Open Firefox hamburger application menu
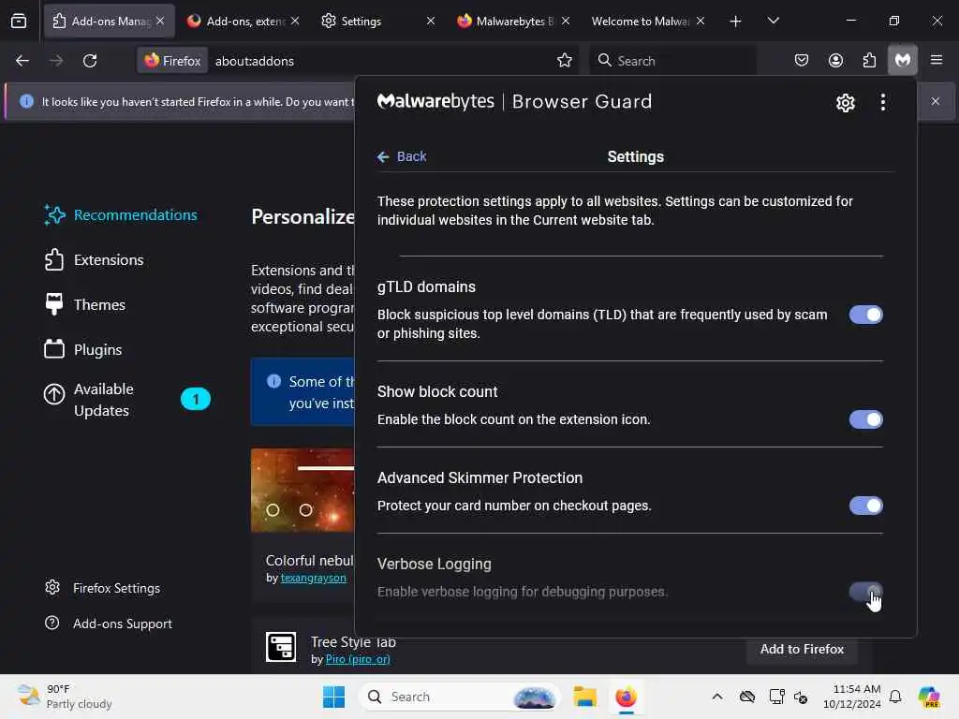The width and height of the screenshot is (959, 719). pos(937,60)
